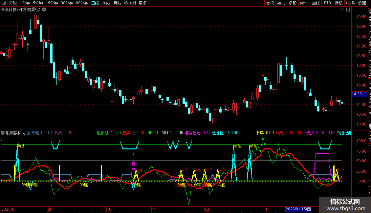The image size is (371, 213).
Task: Click the 建仓区 100.00 indicator value
Action: pyautogui.click(x=225, y=133)
